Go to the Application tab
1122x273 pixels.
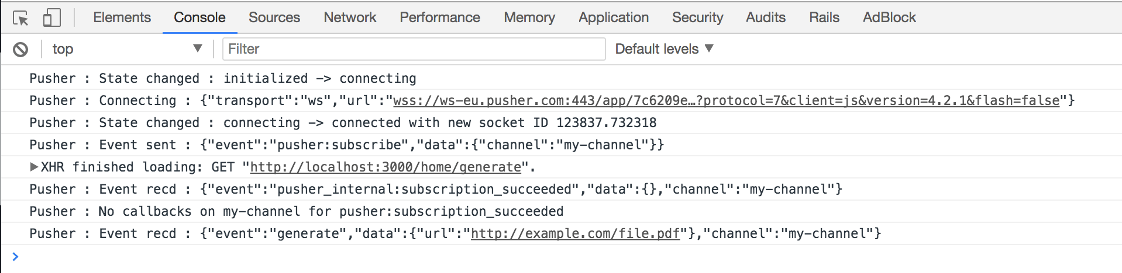click(x=614, y=17)
